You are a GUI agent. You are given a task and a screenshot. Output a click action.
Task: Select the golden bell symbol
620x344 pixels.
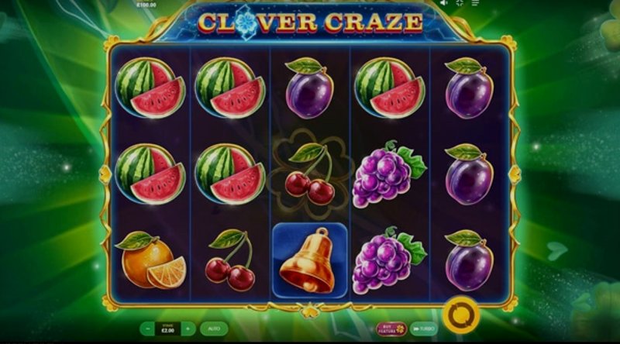pos(309,260)
